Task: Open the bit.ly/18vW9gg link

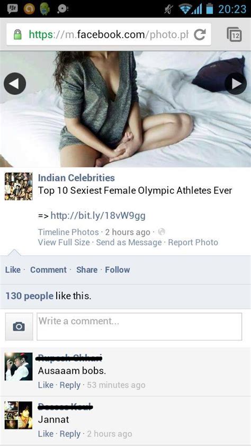Action: [98, 216]
